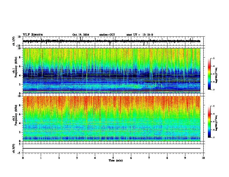Click time axis tick label "5"
The width and height of the screenshot is (229, 177).
pos(113,158)
